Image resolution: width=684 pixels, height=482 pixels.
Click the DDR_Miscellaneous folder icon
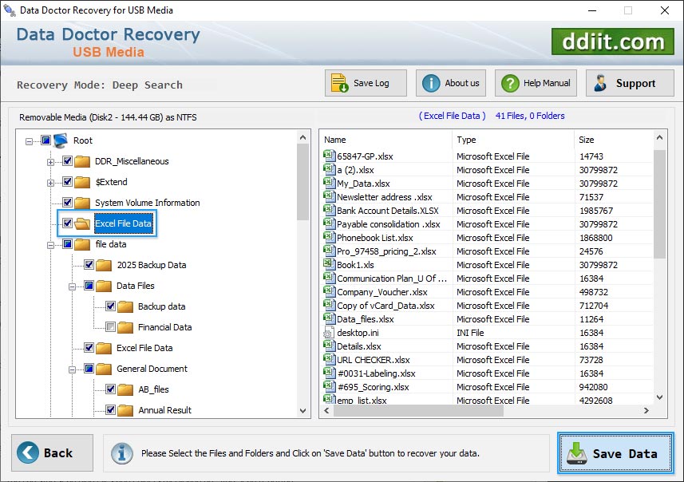coord(82,162)
